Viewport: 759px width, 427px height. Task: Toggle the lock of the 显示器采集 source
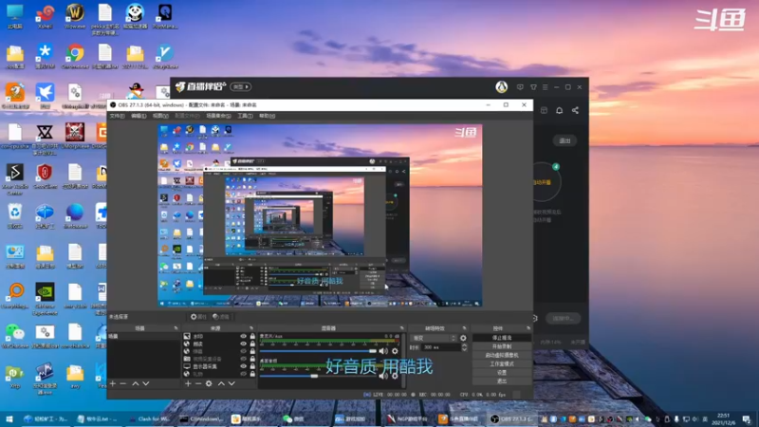pyautogui.click(x=252, y=366)
